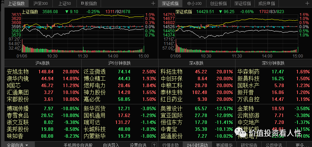This screenshot has width=312, height=147.
Task: Add a new index tab next to B股指数
Action: coord(153,3)
